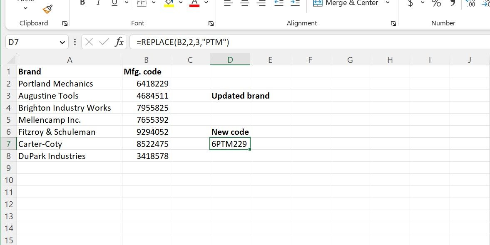The height and width of the screenshot is (245, 490).
Task: Toggle bold formatting
Action: pyautogui.click(x=82, y=2)
